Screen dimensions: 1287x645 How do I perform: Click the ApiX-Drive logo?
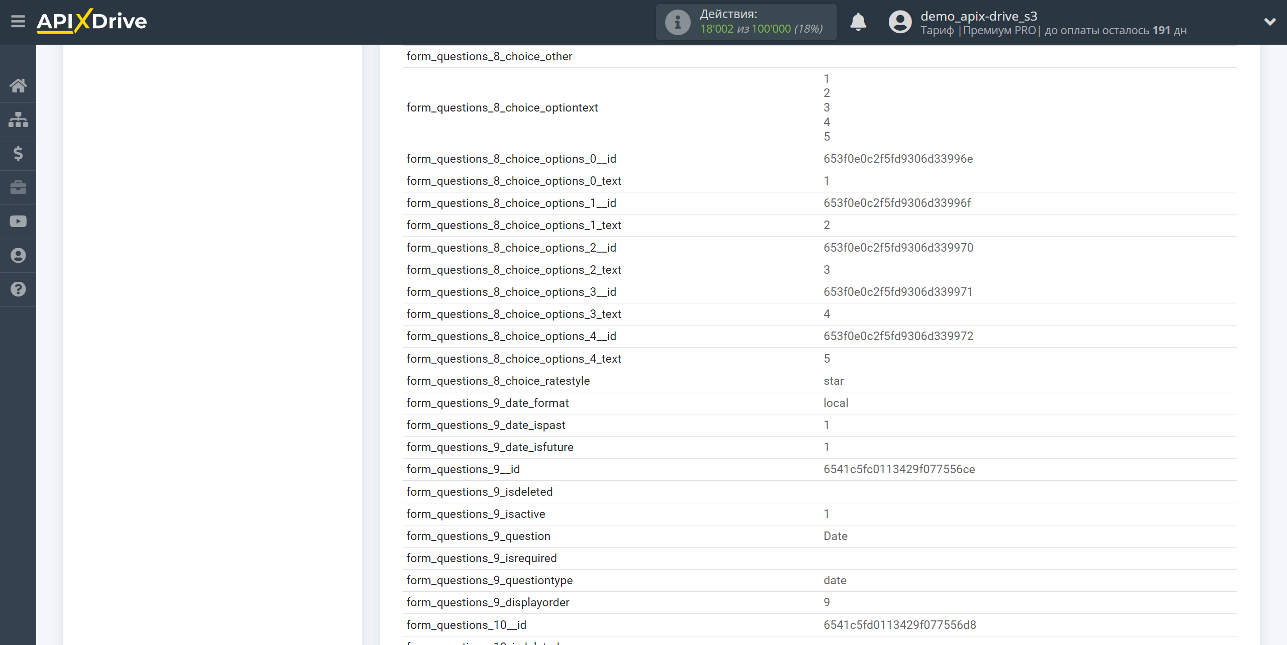[91, 21]
